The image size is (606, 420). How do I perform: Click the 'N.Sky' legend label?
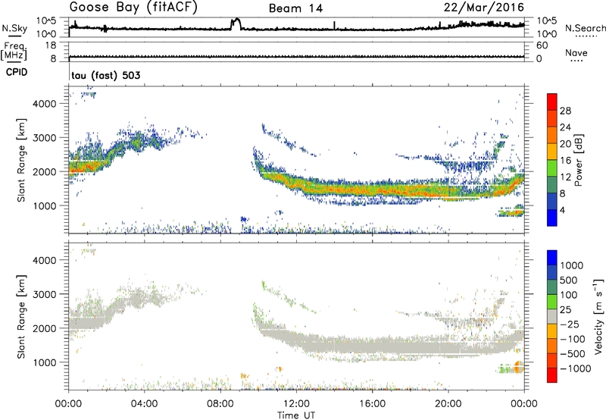14,28
